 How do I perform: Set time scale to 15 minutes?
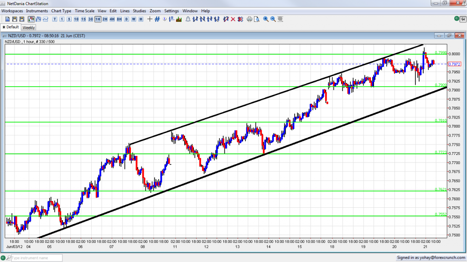(x=83, y=19)
